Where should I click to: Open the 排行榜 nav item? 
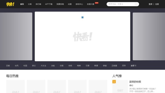[x=38, y=4]
